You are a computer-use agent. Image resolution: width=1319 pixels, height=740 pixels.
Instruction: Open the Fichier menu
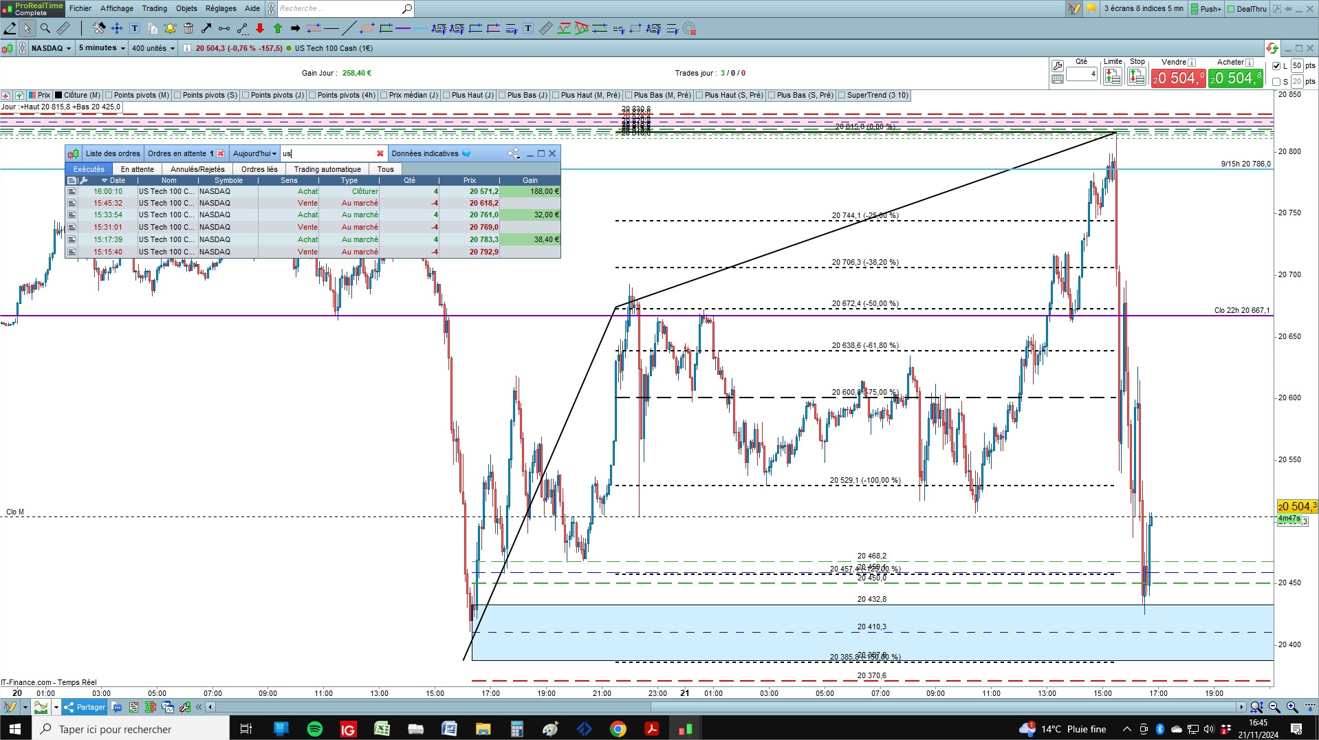[80, 8]
